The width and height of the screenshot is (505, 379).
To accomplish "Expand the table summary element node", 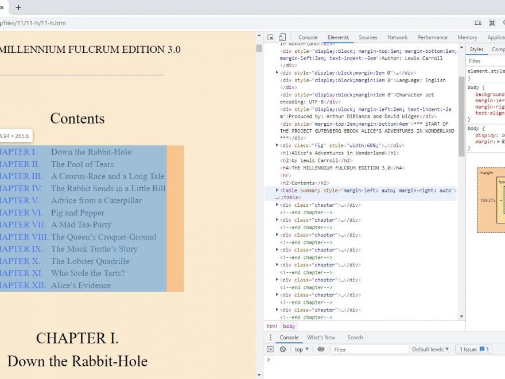I will point(277,190).
